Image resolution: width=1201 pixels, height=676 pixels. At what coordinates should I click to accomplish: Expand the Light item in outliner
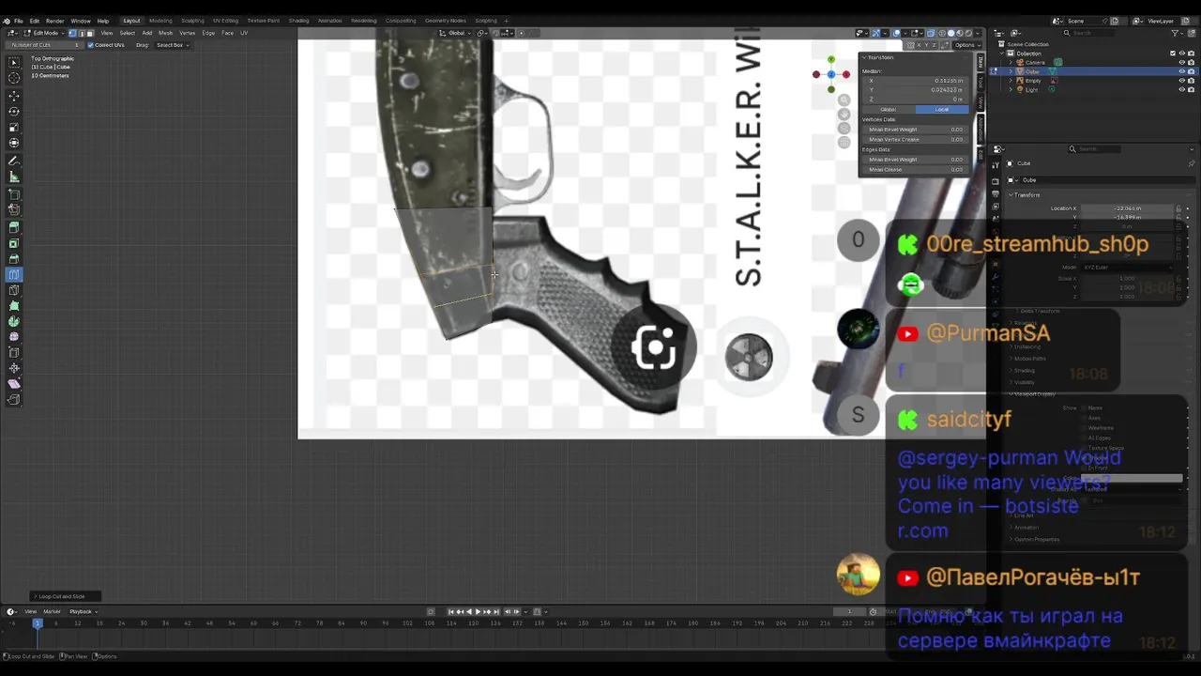tap(1011, 89)
